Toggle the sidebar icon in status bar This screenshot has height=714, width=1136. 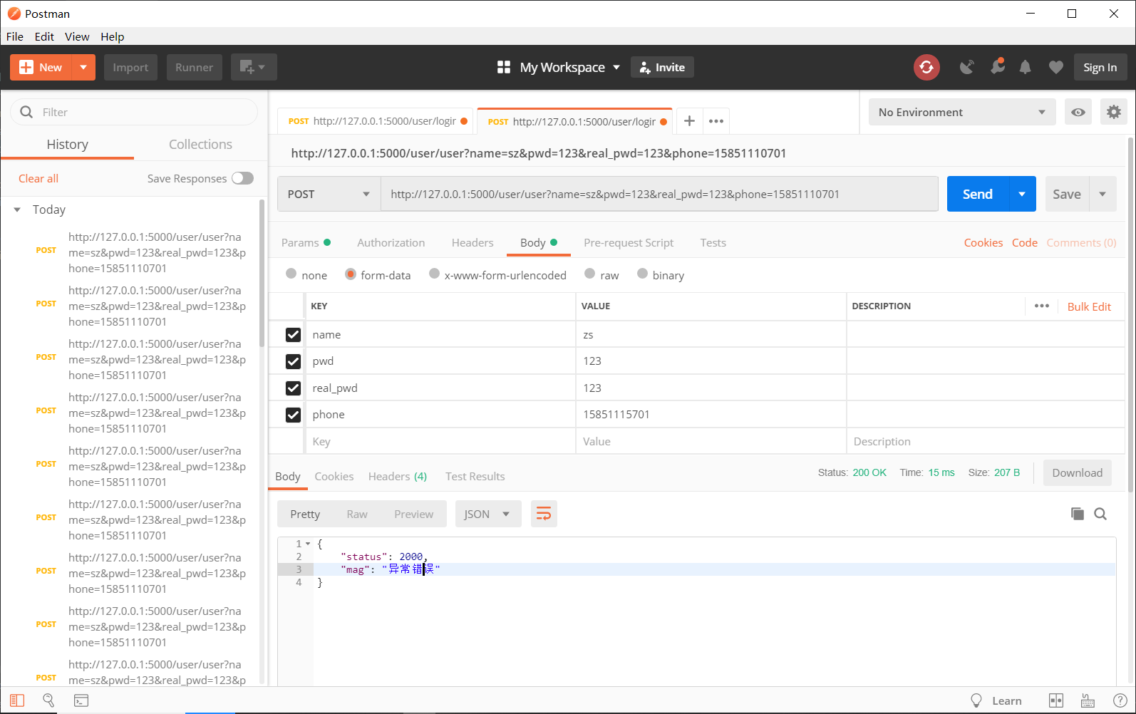[x=17, y=700]
